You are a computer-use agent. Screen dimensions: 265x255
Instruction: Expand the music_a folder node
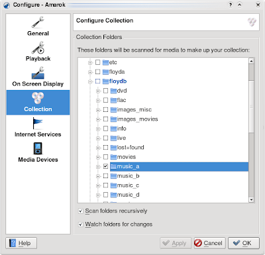pyautogui.click(x=98, y=167)
